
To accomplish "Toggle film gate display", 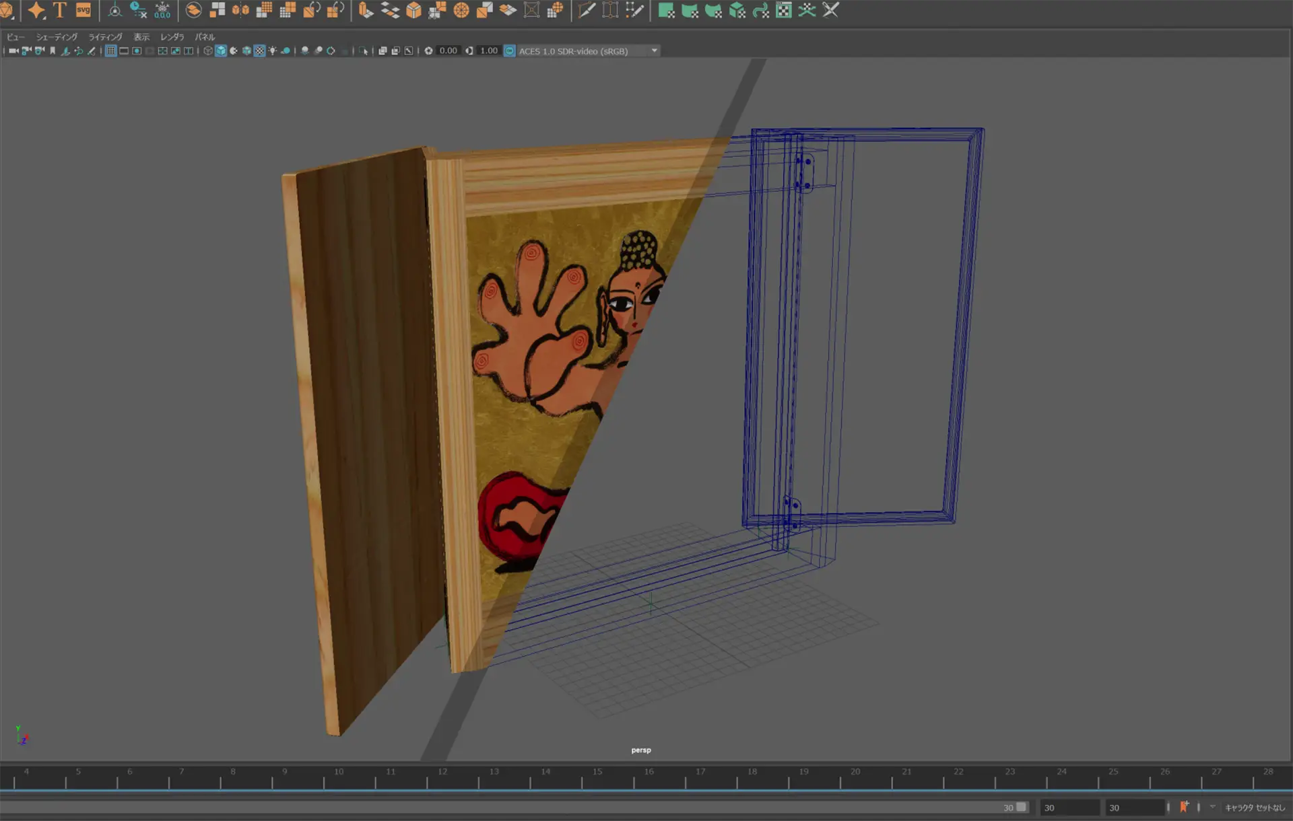I will [124, 50].
